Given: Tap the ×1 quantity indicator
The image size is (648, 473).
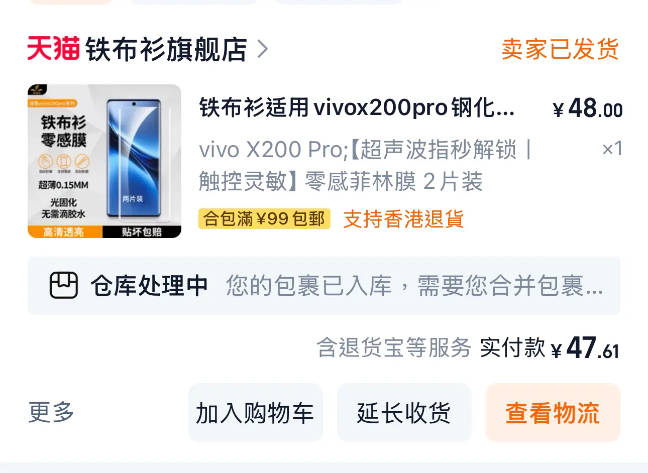Looking at the screenshot, I should click(x=612, y=149).
